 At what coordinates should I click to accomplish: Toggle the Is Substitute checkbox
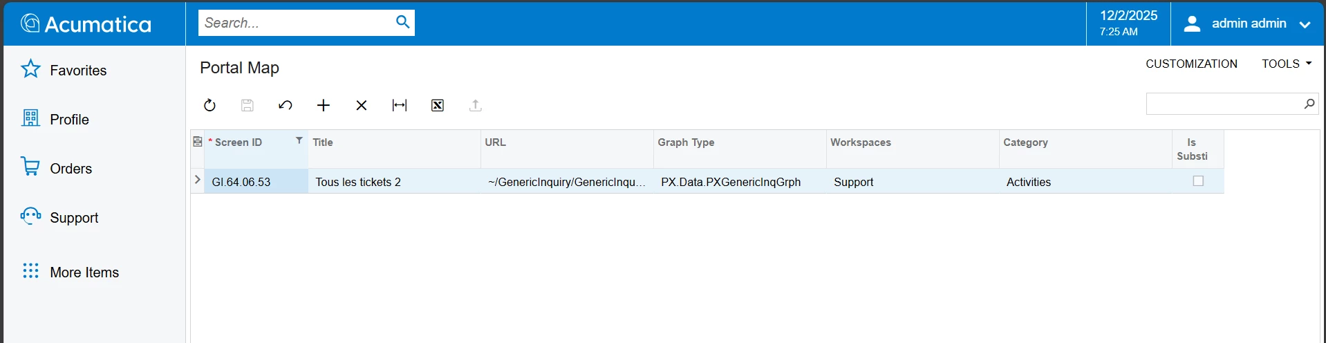(1198, 181)
